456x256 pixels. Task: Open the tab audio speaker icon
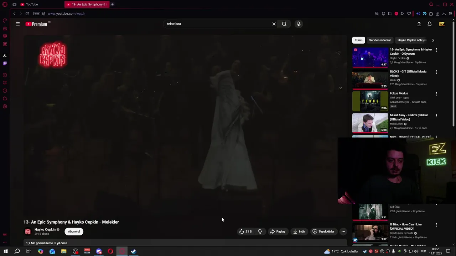pyautogui.click(x=418, y=14)
